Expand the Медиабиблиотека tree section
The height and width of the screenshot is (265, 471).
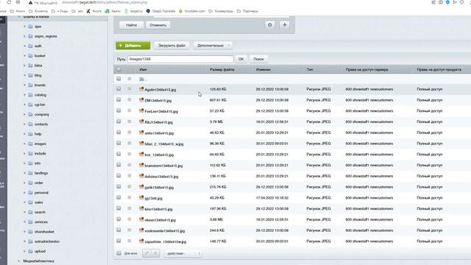coord(19,261)
